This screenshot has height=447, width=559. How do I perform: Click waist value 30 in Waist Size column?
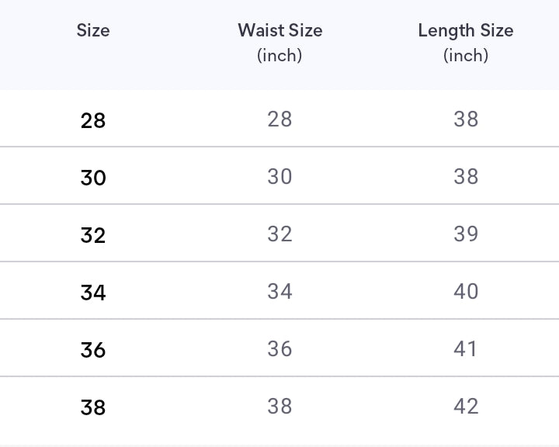pyautogui.click(x=279, y=176)
